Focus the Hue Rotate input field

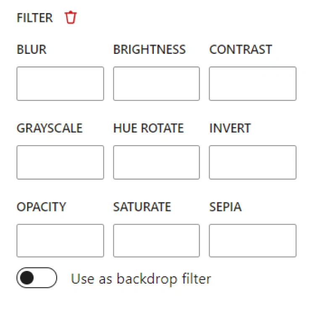pos(156,162)
